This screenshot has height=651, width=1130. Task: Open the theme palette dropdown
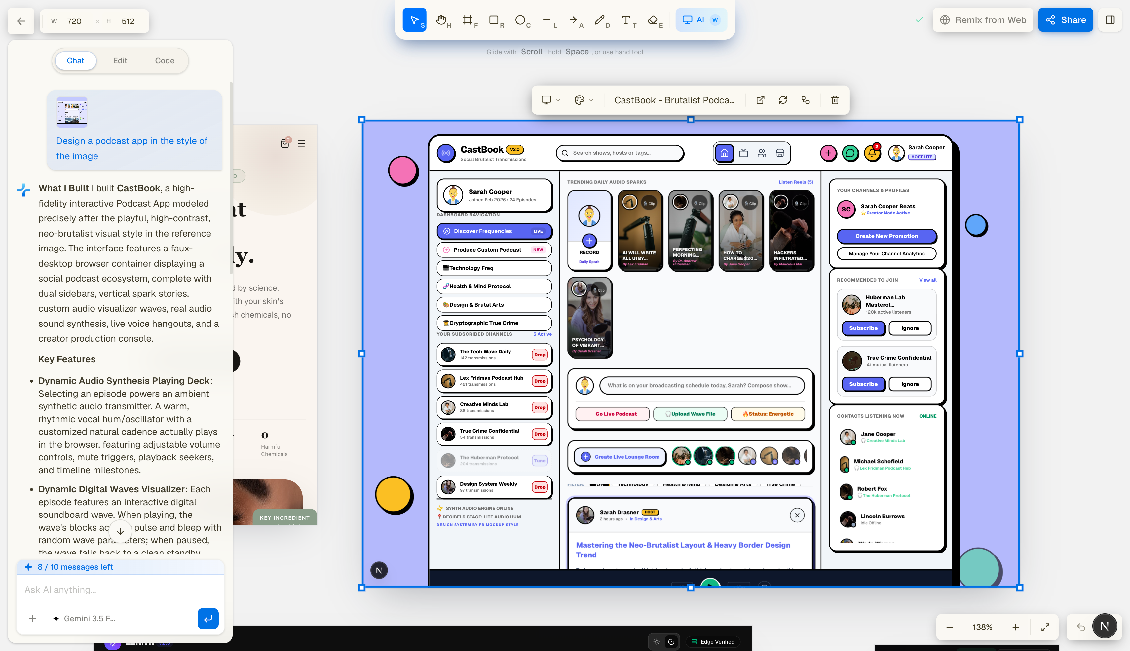click(x=584, y=100)
